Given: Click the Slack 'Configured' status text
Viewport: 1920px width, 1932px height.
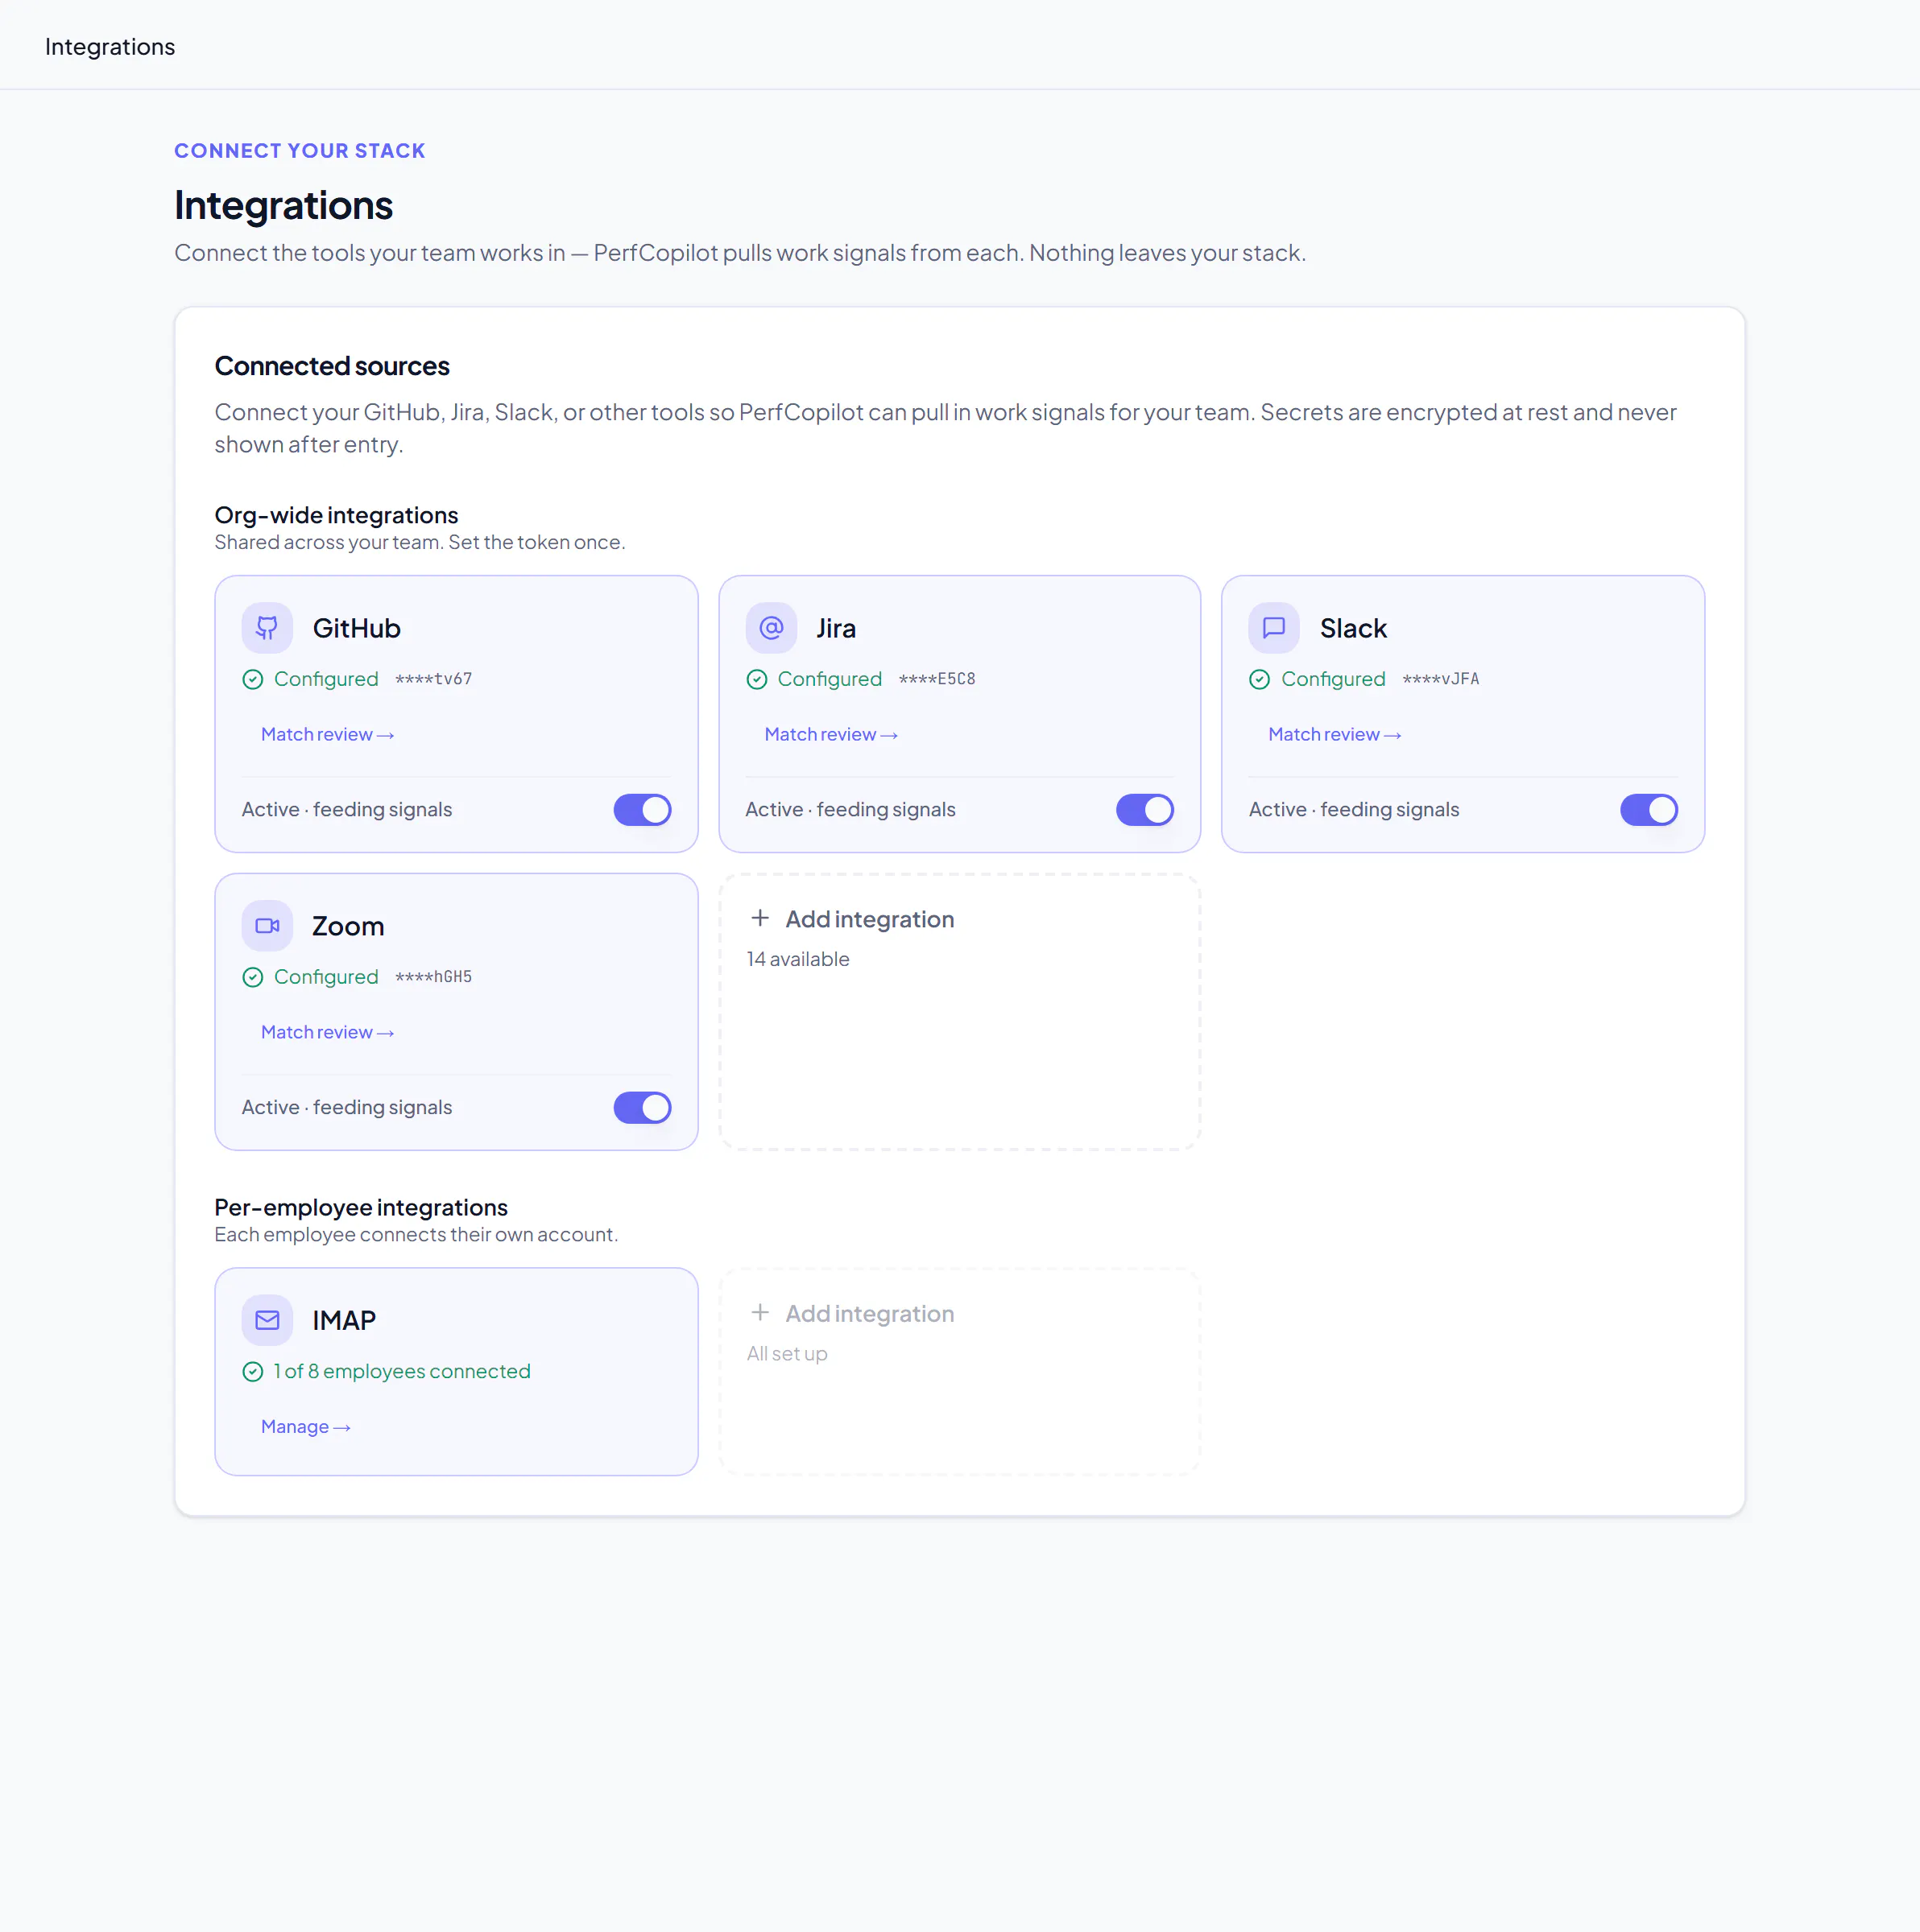Looking at the screenshot, I should tap(1334, 679).
